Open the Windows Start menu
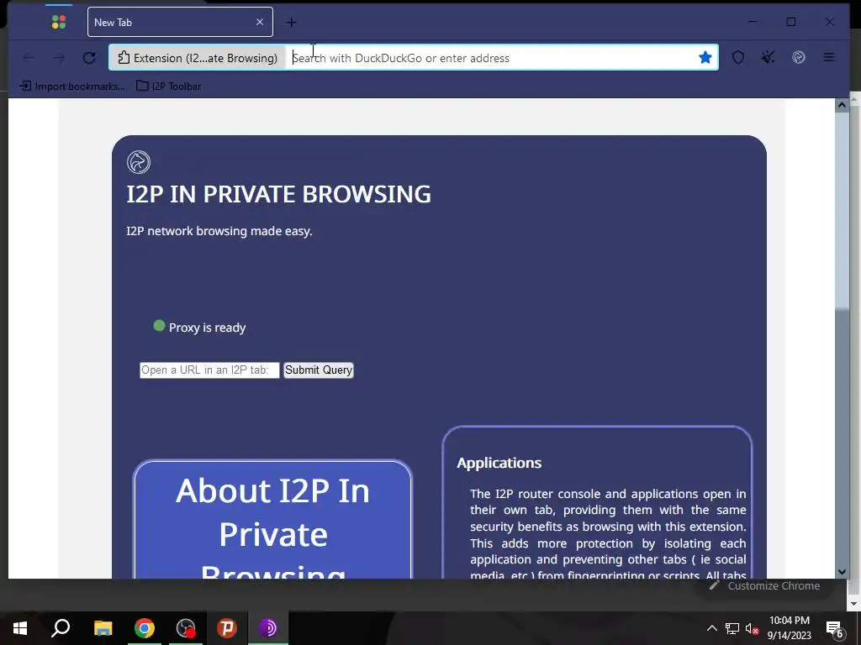This screenshot has width=861, height=645. tap(20, 628)
